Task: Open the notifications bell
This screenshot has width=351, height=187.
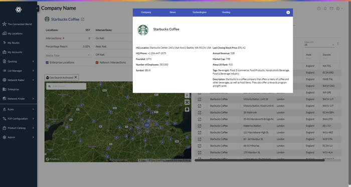Action: pos(325,9)
